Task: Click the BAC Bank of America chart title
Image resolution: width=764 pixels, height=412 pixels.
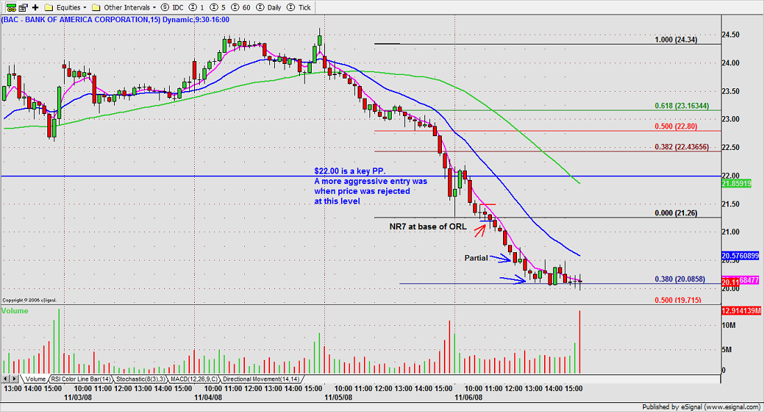Action: click(115, 20)
